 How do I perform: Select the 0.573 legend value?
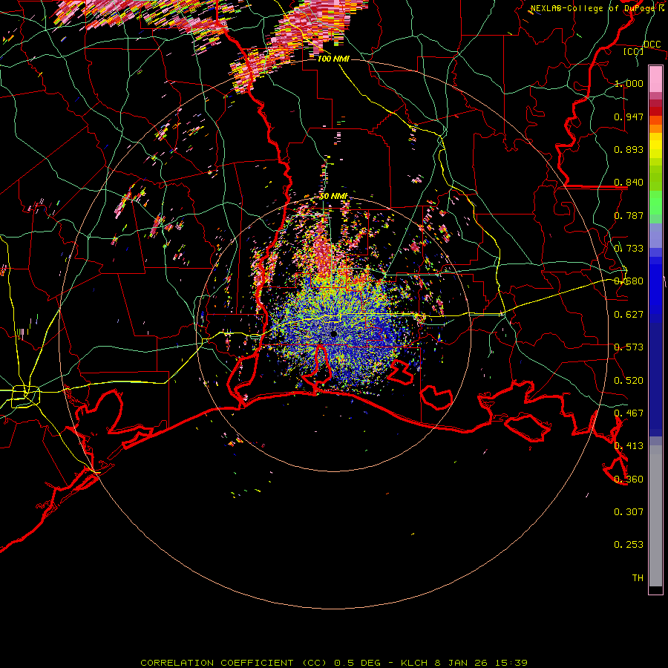(629, 347)
